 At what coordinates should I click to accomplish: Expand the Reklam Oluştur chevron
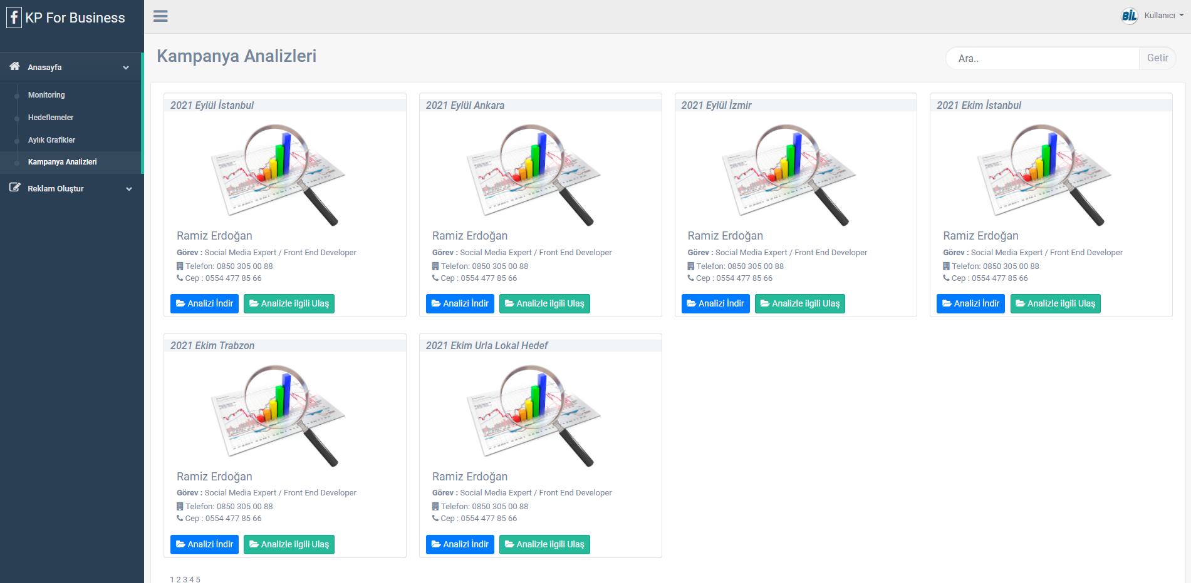[129, 189]
